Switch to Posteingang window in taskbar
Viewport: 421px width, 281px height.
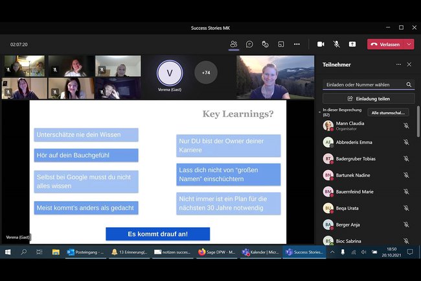pos(85,252)
